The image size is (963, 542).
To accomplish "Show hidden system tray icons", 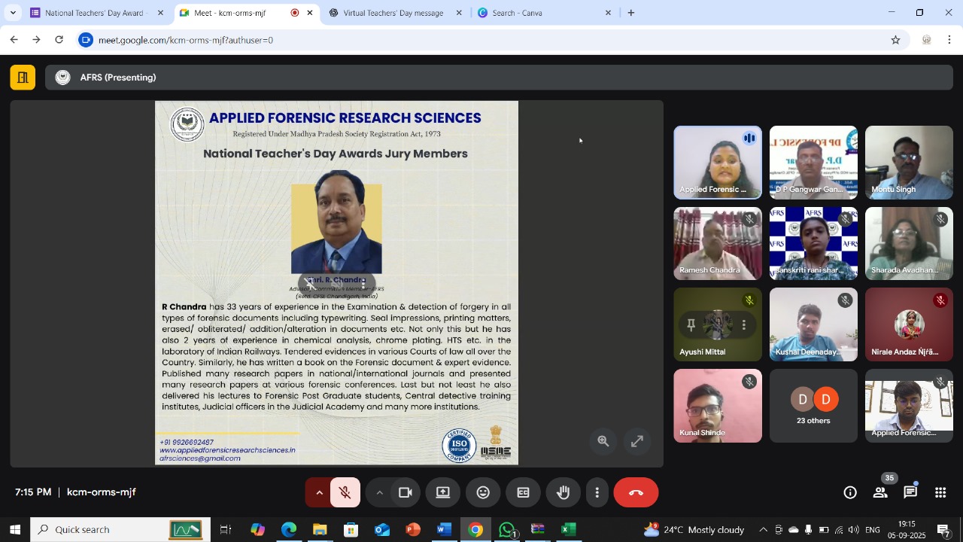I will pos(763,530).
